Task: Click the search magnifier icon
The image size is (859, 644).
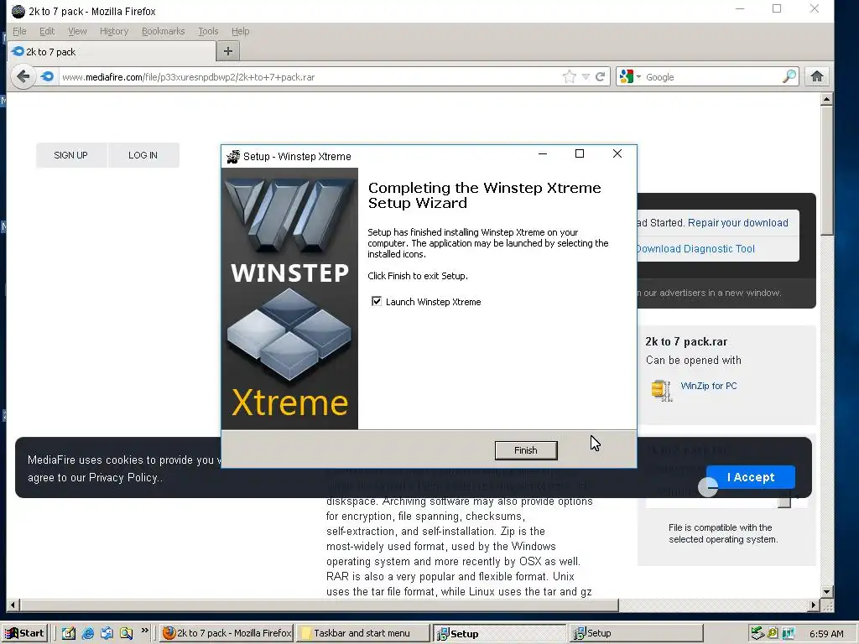Action: point(789,76)
